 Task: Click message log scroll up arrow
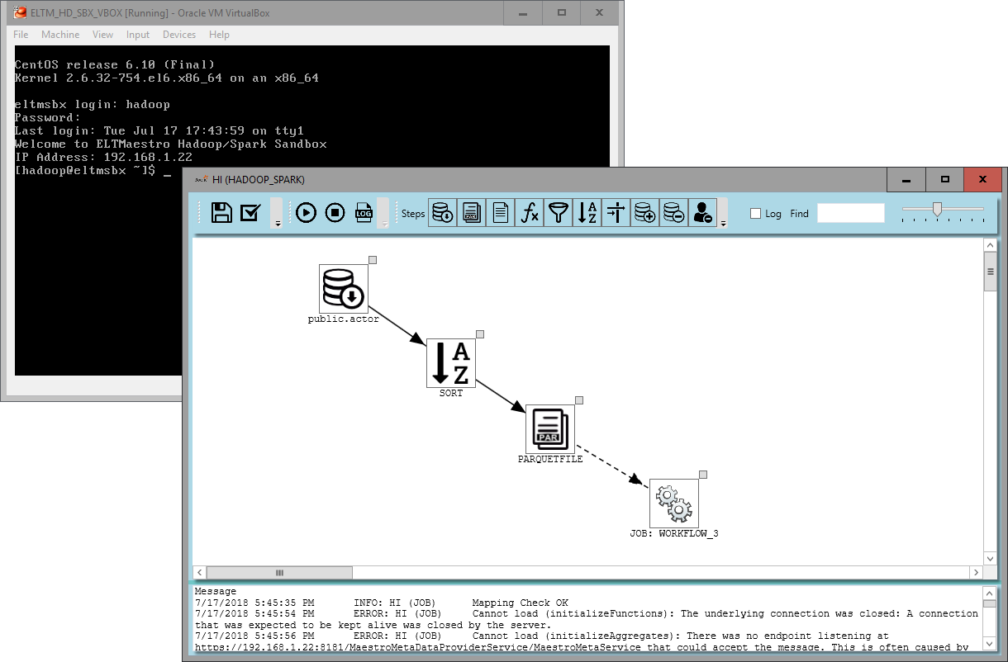coord(990,593)
